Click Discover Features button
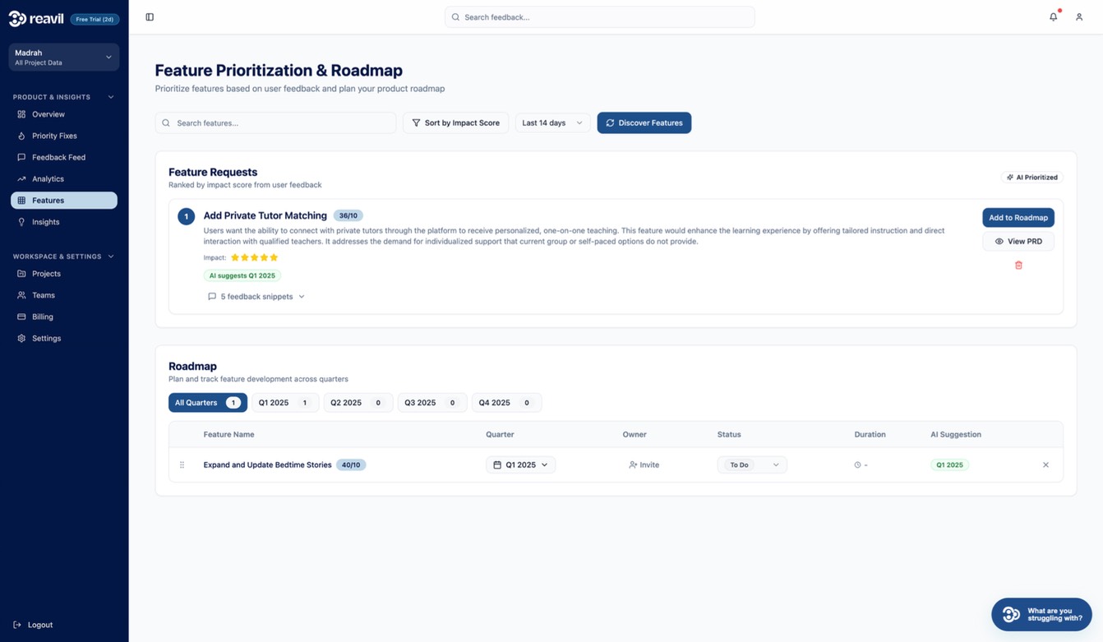 point(644,122)
